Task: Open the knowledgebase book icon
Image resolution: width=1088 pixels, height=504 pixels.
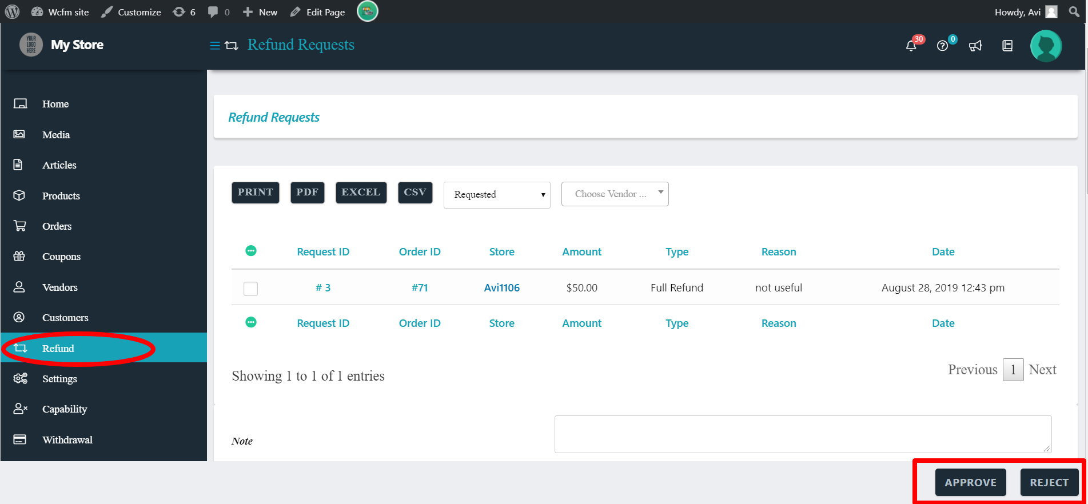Action: click(1007, 46)
